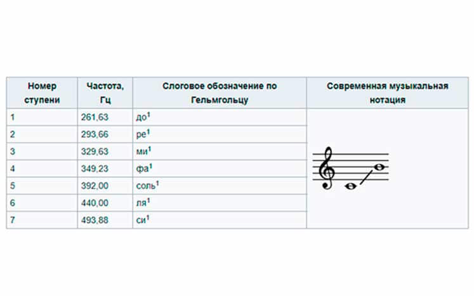Click the frequency cell 261,63
474x296 pixels.
coord(95,117)
